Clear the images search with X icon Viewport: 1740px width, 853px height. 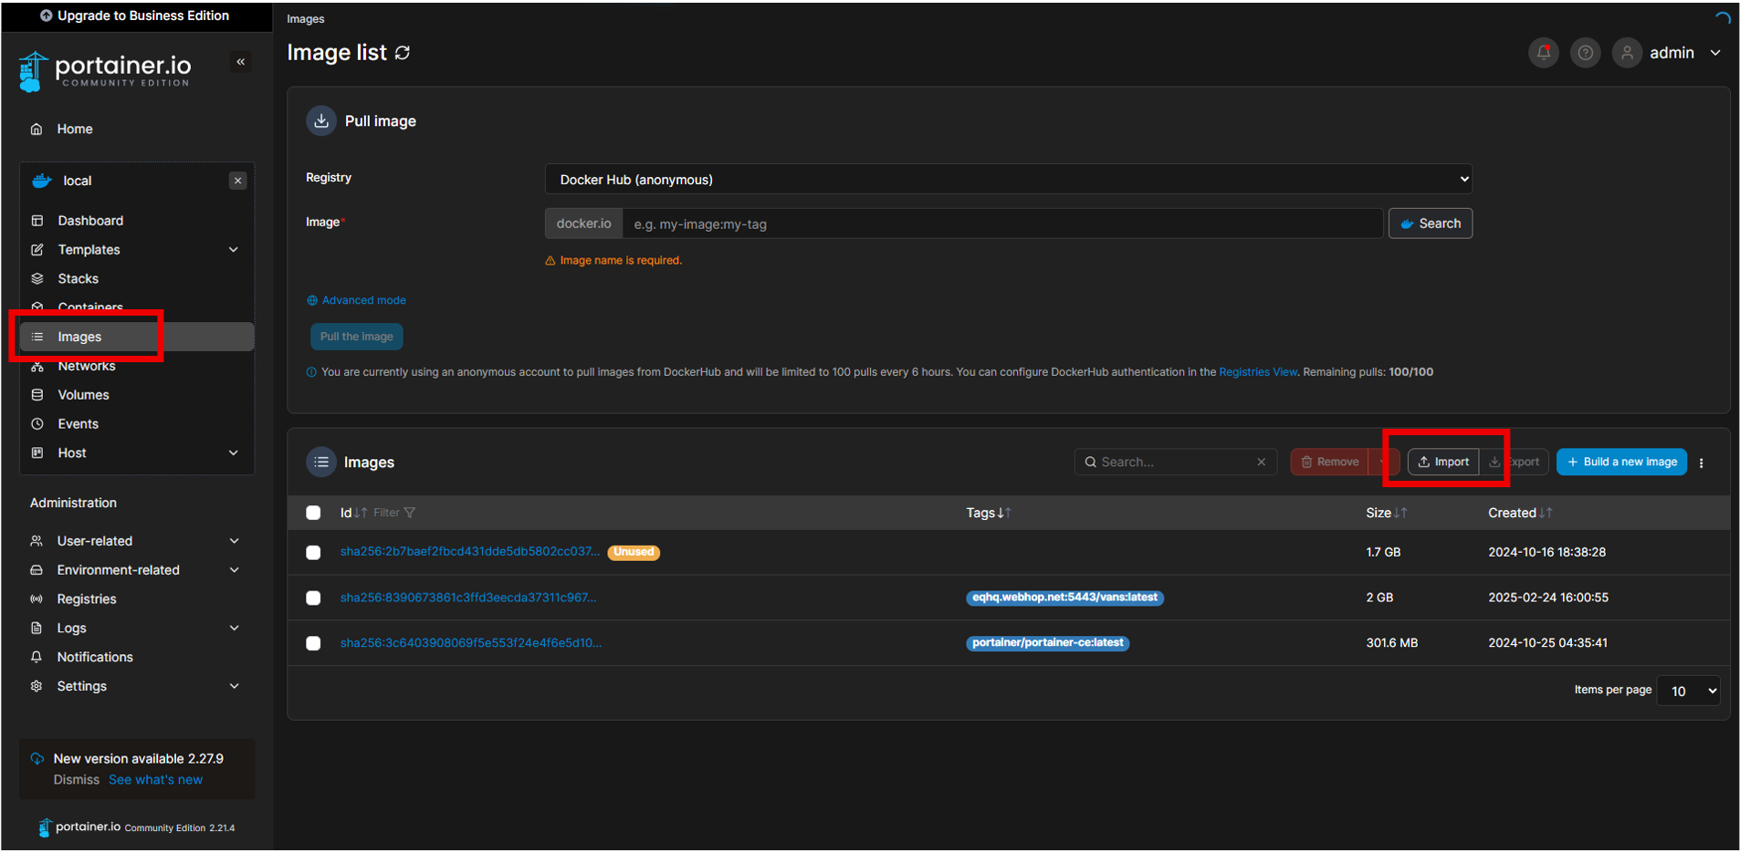pyautogui.click(x=1261, y=463)
